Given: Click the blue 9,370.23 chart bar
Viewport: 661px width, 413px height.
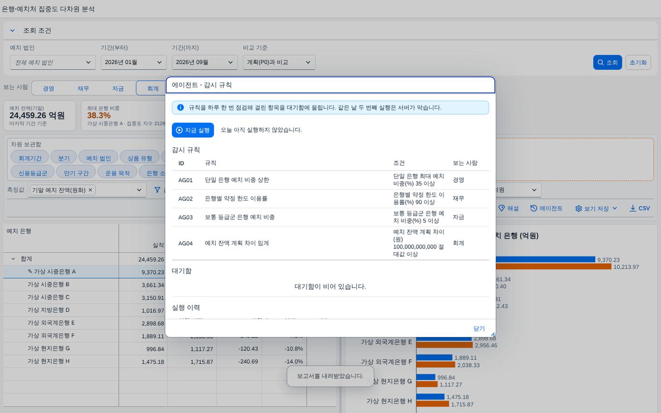Looking at the screenshot, I should tap(545, 260).
